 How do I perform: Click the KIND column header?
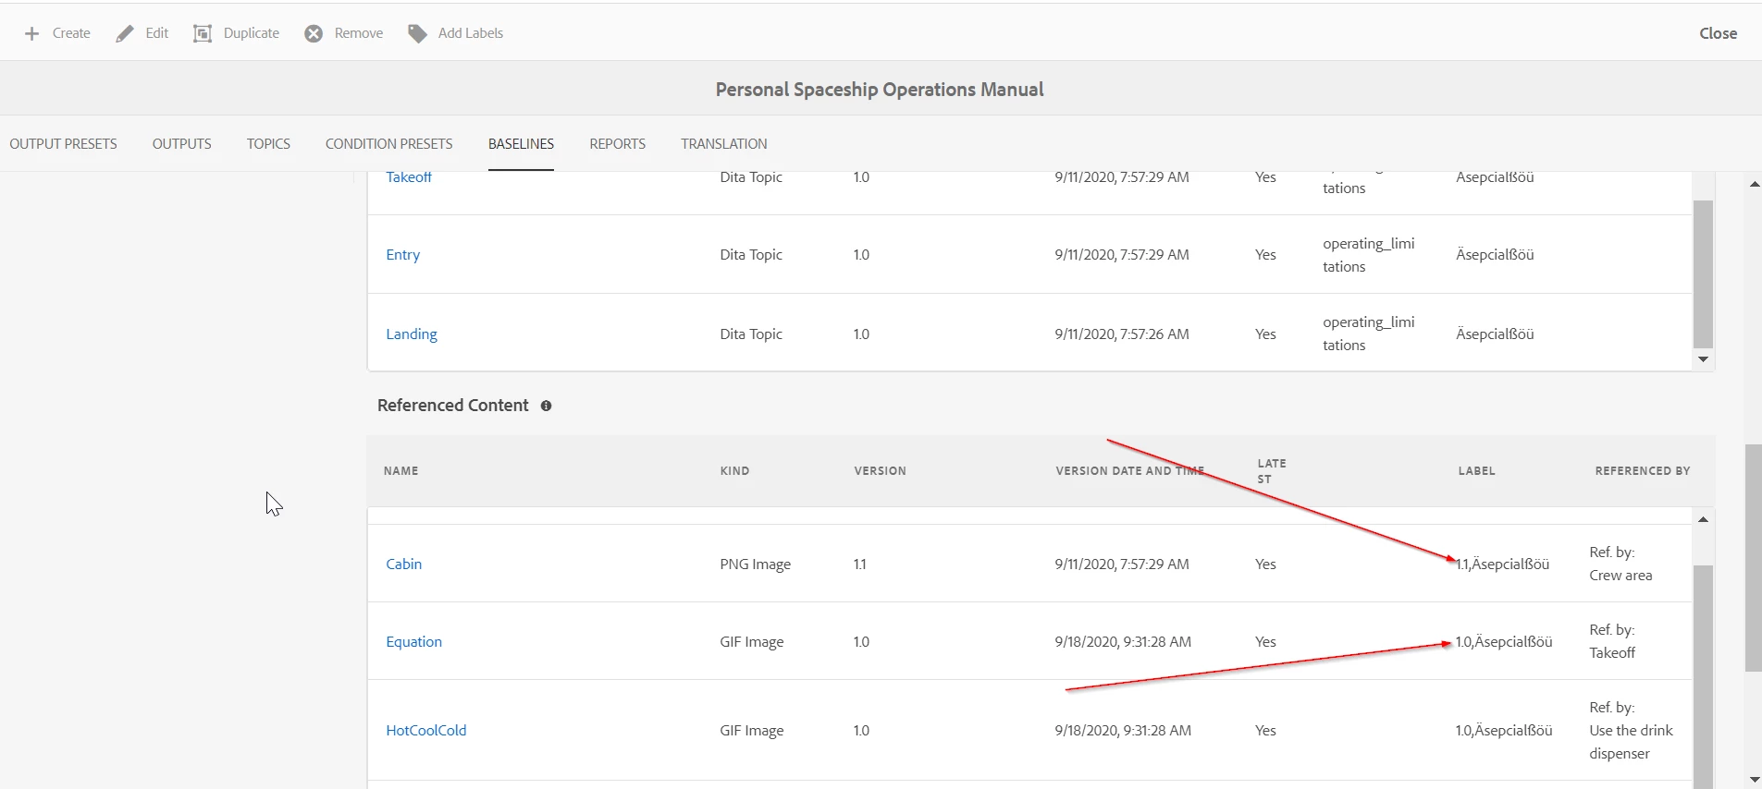coord(734,471)
